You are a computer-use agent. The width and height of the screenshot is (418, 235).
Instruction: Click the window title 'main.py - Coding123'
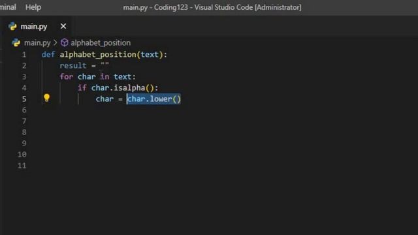point(155,7)
